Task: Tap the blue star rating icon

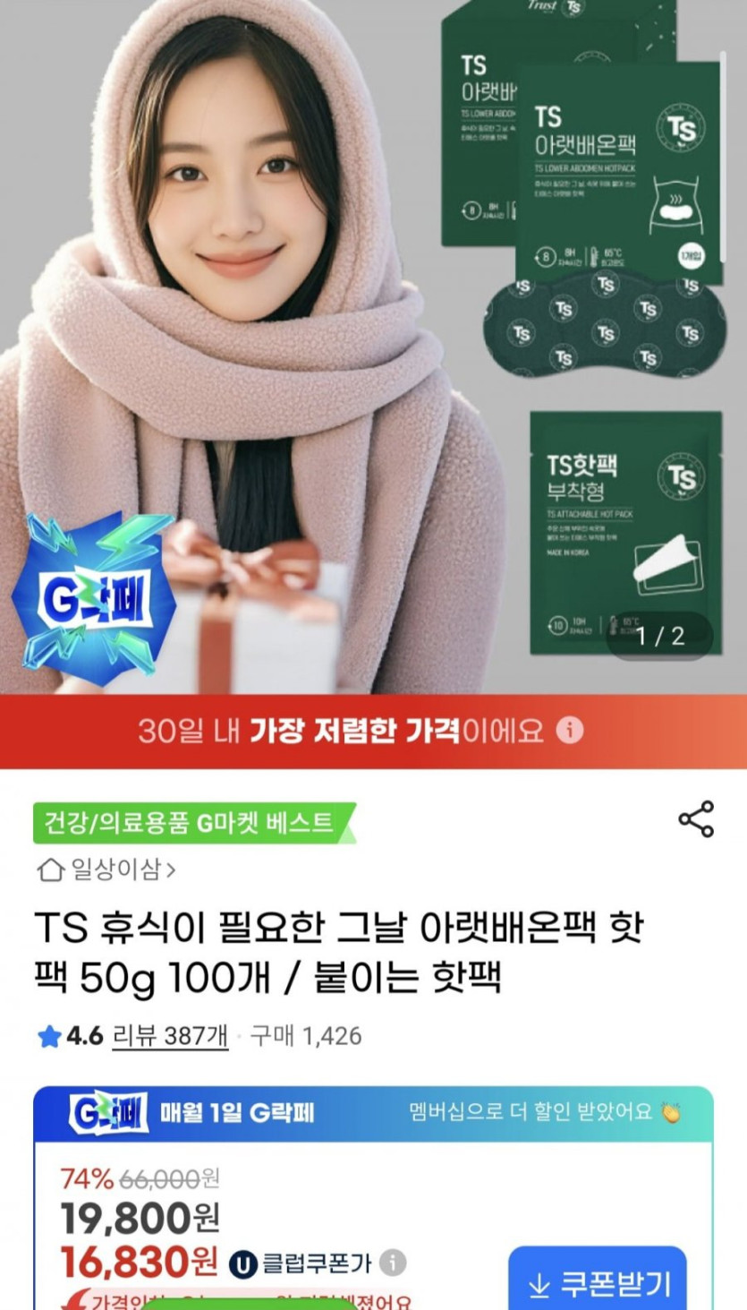Action: [x=49, y=1037]
